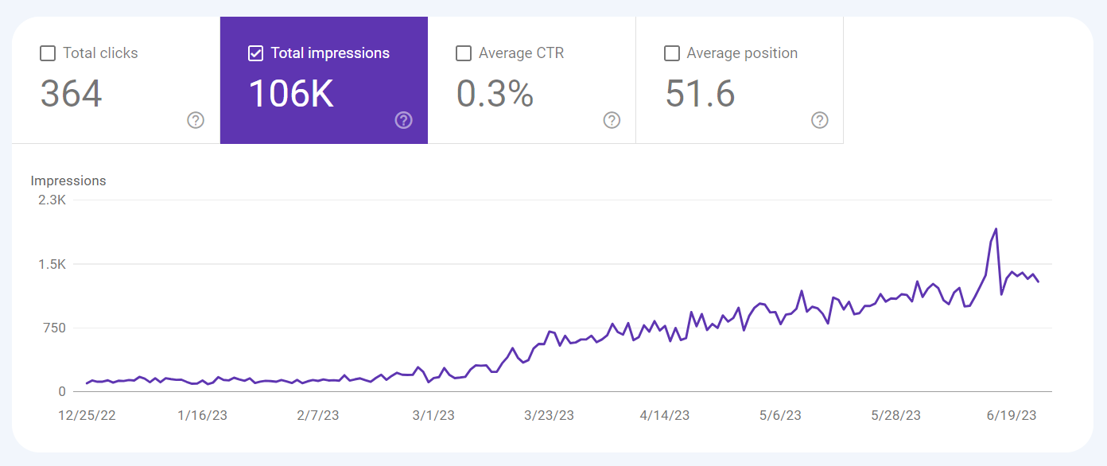Click help icon in Total impressions card
The image size is (1107, 466).
404,120
